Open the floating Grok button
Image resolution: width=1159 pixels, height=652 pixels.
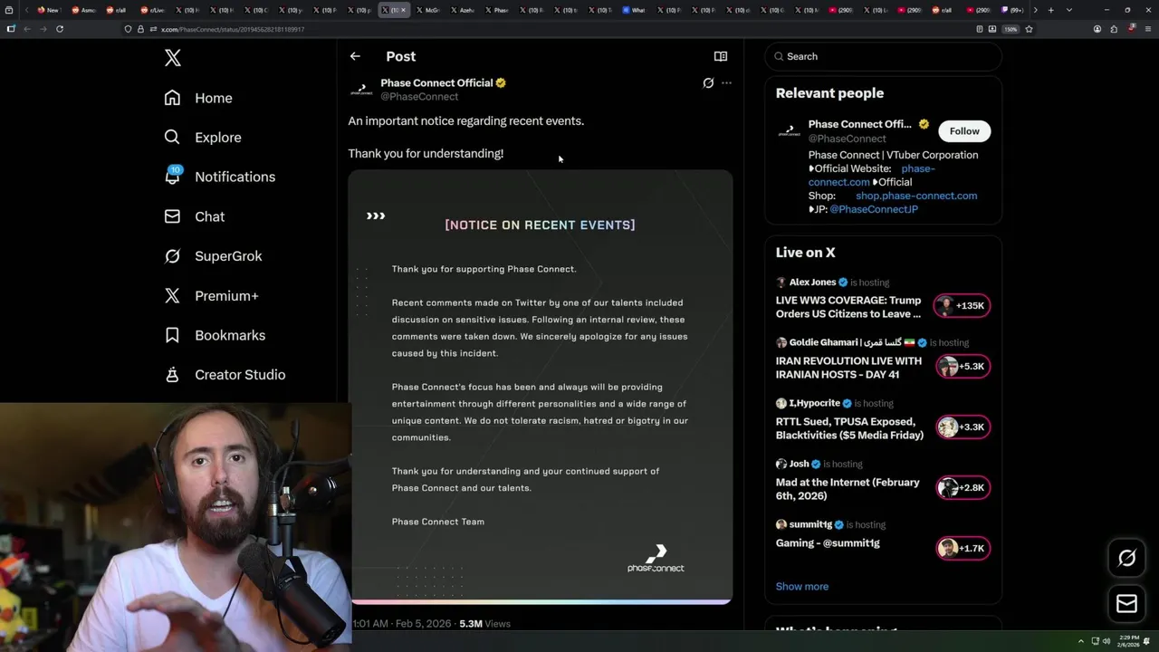(1126, 558)
